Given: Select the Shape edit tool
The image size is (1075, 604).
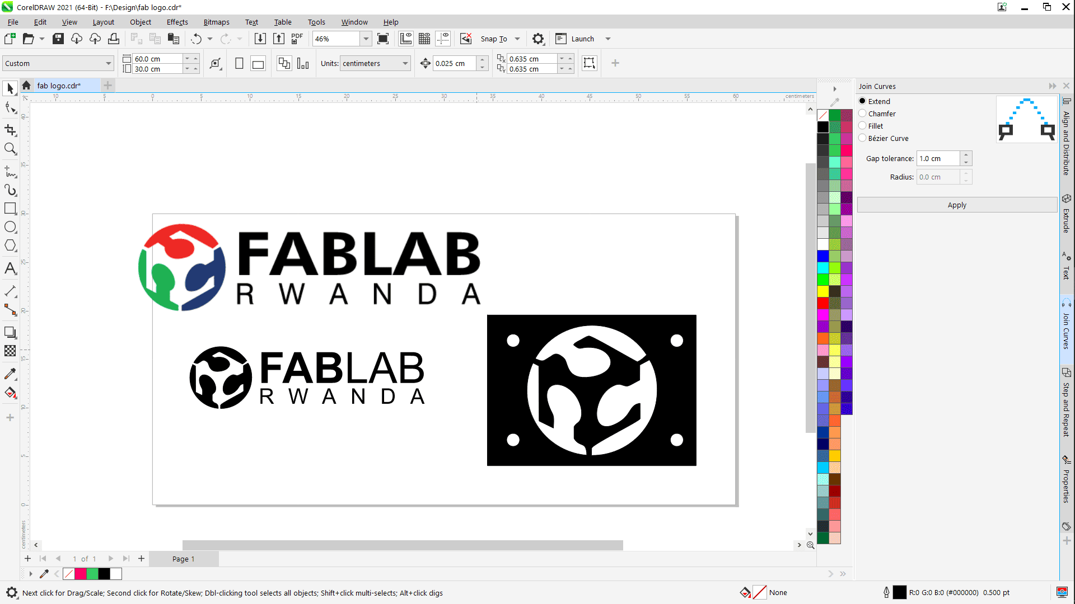Looking at the screenshot, I should (10, 108).
